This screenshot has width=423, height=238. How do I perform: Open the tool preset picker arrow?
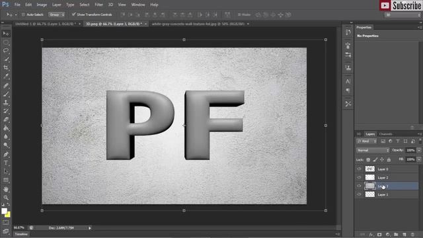tap(16, 15)
